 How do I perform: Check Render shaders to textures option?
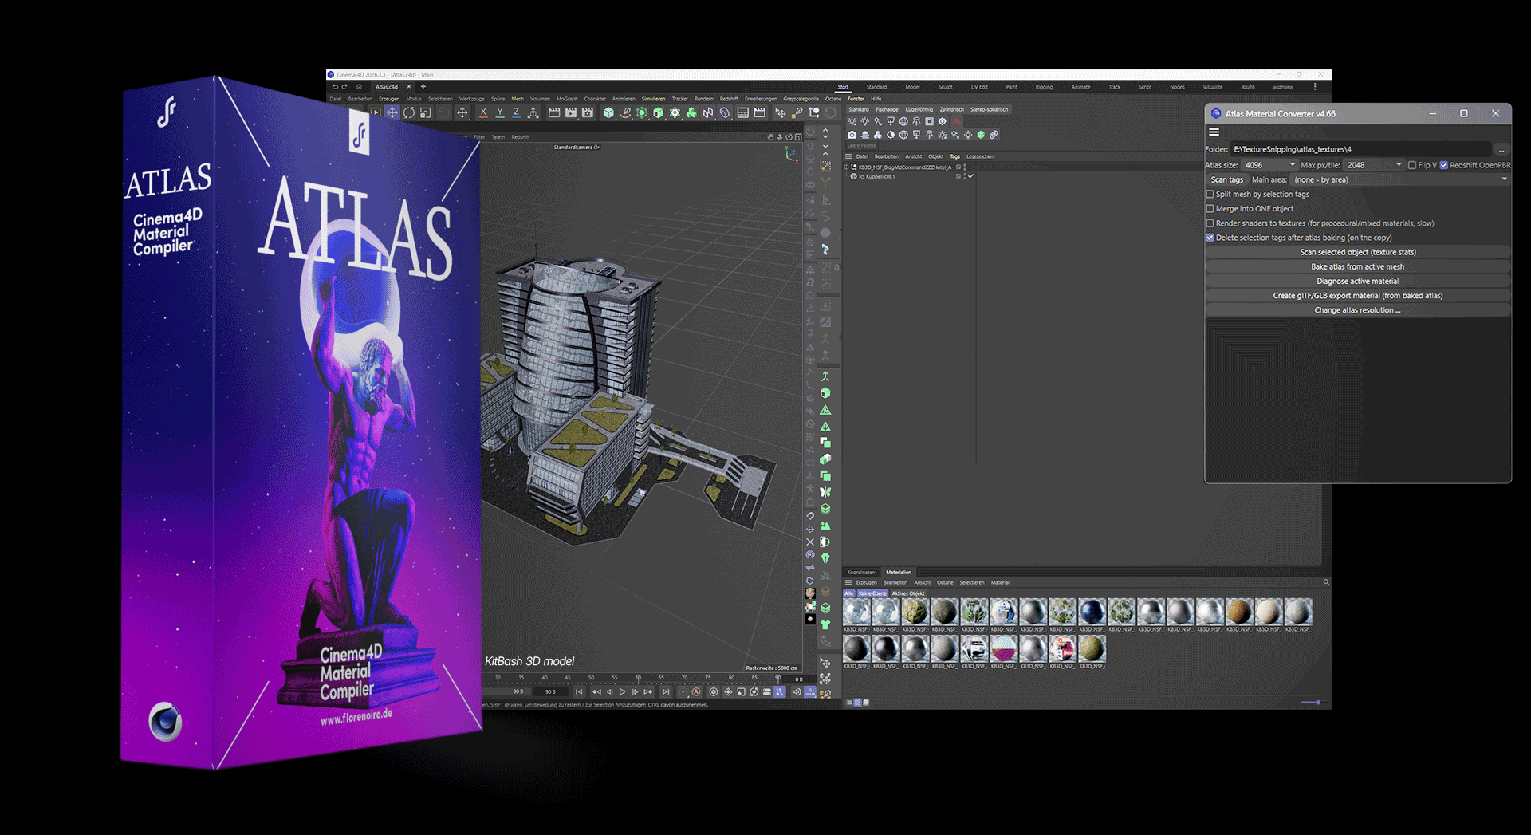1210,223
